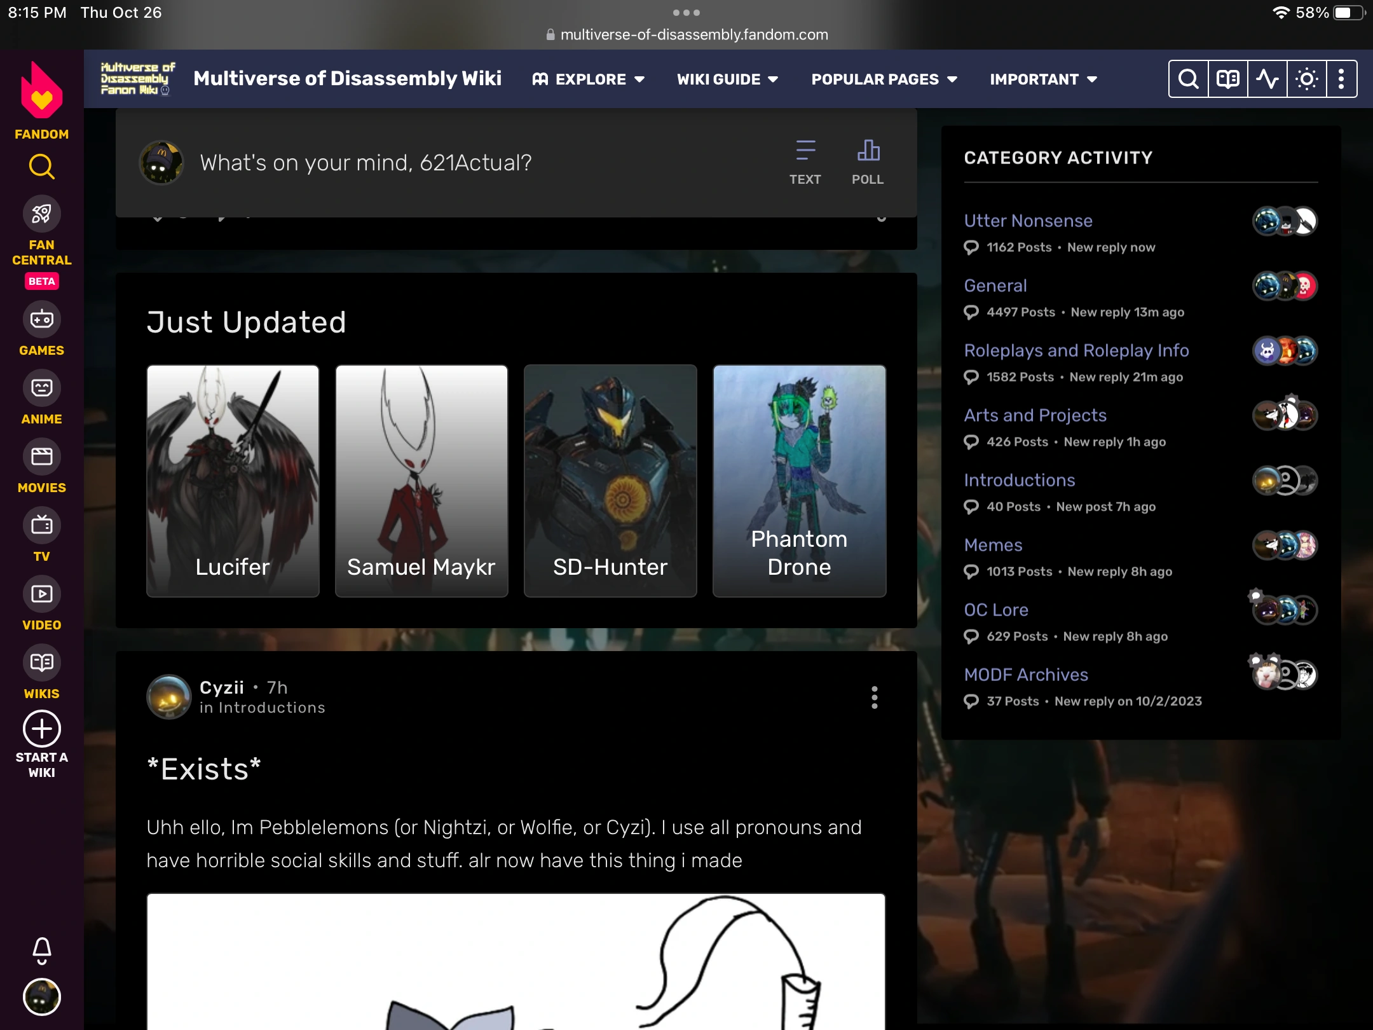Open wiki search magnifier in header

(1188, 79)
